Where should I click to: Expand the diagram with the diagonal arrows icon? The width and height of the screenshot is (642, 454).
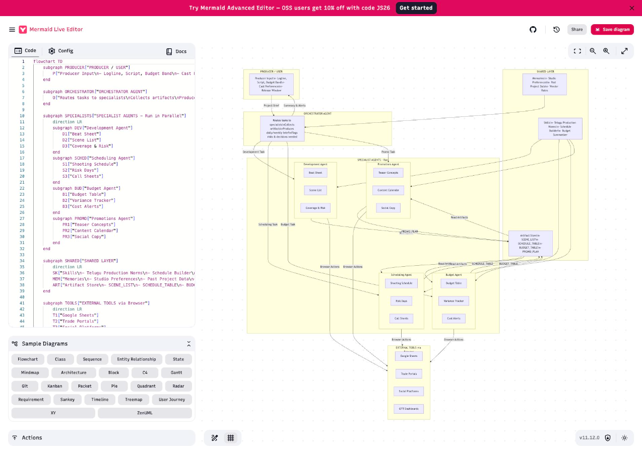coord(624,51)
